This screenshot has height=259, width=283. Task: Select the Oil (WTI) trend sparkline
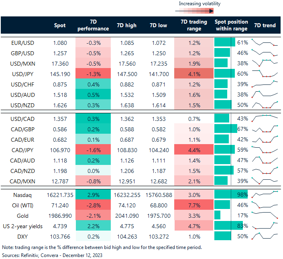click(265, 205)
